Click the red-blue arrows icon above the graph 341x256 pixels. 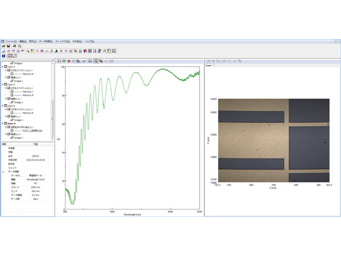pos(69,61)
